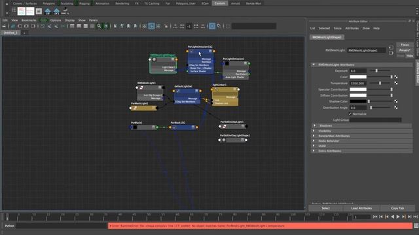Toggle view mode on PxrLightEmission1SG node
Screen dimensions: 419x235
[210, 51]
